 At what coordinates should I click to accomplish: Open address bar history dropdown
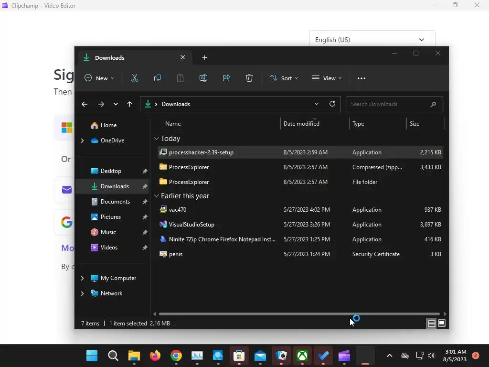click(x=317, y=104)
